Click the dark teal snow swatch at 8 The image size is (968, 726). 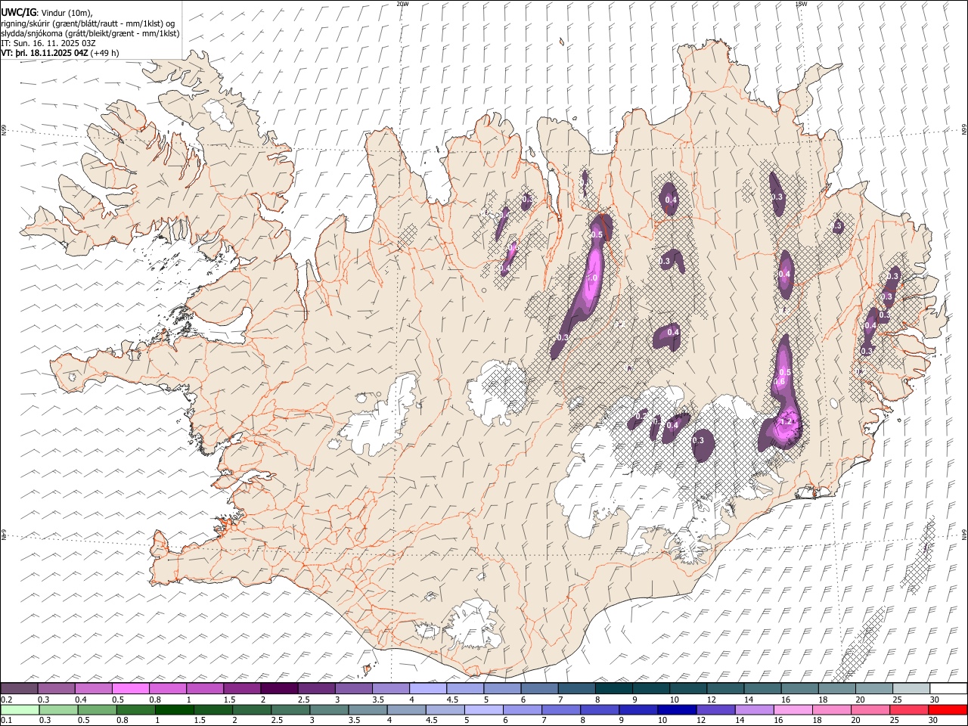click(x=613, y=688)
